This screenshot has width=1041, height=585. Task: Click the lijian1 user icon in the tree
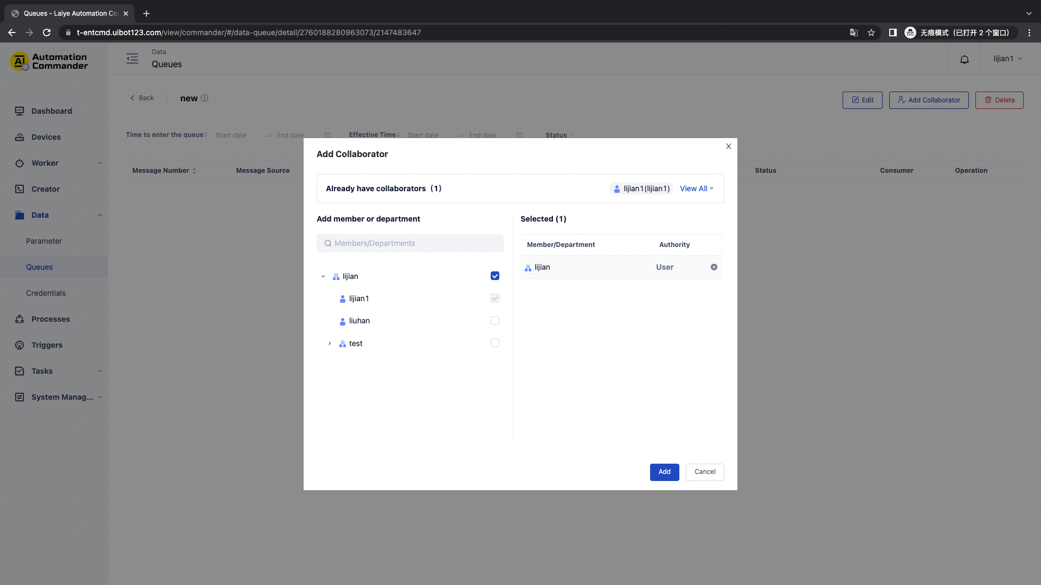pyautogui.click(x=343, y=299)
